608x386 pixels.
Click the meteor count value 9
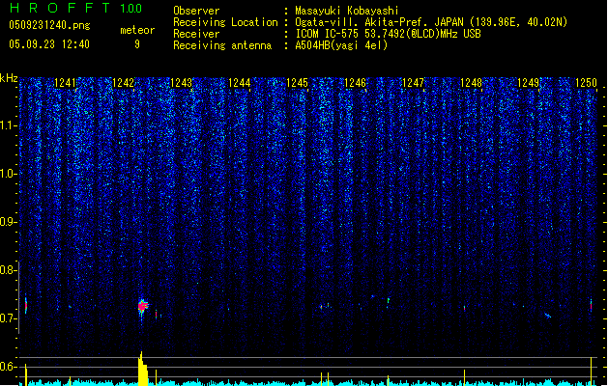[x=137, y=44]
